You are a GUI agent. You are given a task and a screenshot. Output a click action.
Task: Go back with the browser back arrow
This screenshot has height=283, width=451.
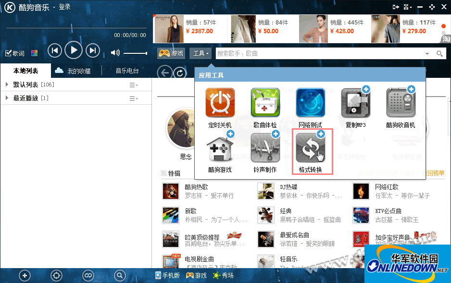[x=164, y=73]
